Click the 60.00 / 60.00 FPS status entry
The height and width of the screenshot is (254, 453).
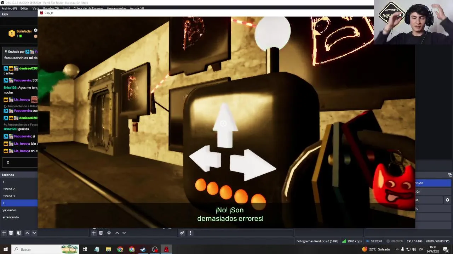[437, 241]
